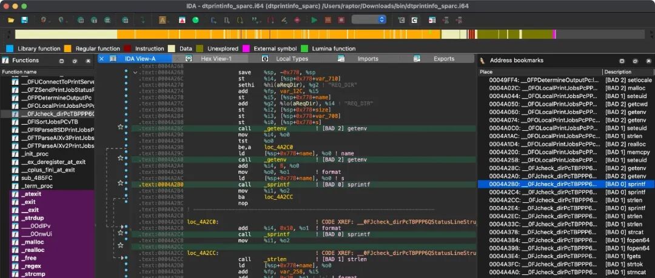Image resolution: width=655 pixels, height=278 pixels.
Task: Open a file with the folder icon
Action: pyautogui.click(x=11, y=20)
